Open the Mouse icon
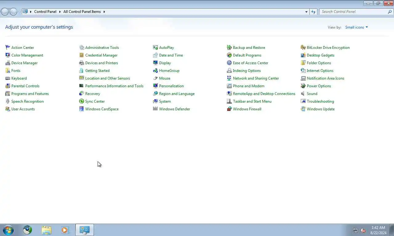Image resolution: width=394 pixels, height=236 pixels. [155, 78]
